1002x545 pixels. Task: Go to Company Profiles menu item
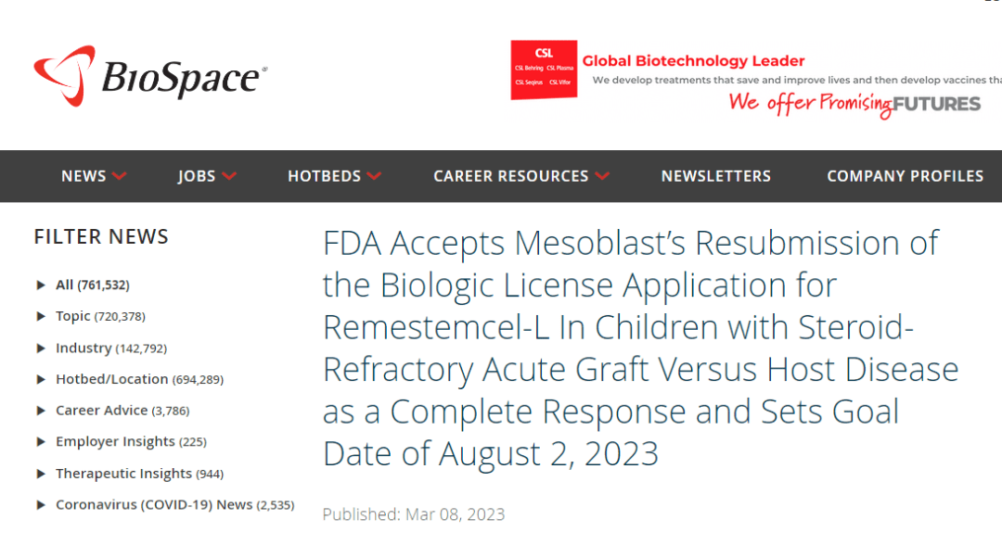pyautogui.click(x=905, y=176)
